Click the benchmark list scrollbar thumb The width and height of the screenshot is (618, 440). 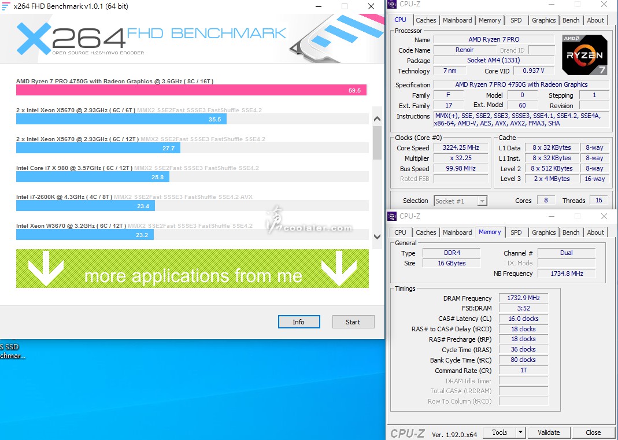(377, 143)
